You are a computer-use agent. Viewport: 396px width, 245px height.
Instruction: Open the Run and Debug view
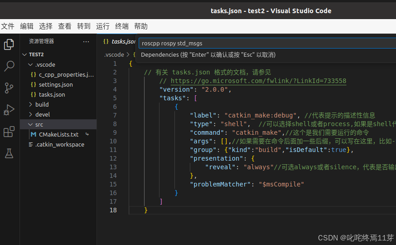(9, 110)
